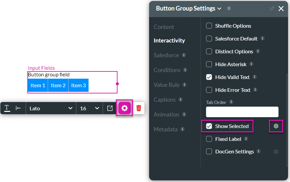This screenshot has width=290, height=182.
Task: Click the Tab Order input field
Action: [x=242, y=112]
